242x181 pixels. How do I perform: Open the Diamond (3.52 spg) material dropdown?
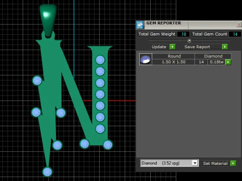195,163
